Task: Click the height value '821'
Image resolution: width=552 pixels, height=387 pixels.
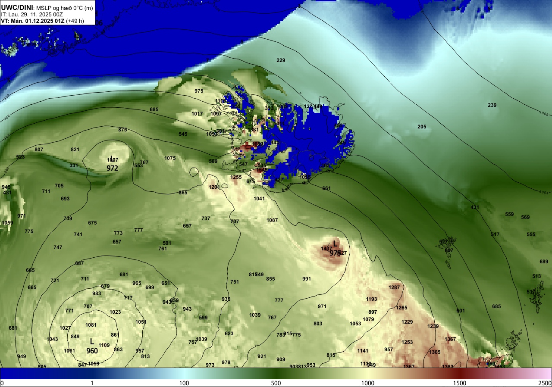Action: point(75,150)
